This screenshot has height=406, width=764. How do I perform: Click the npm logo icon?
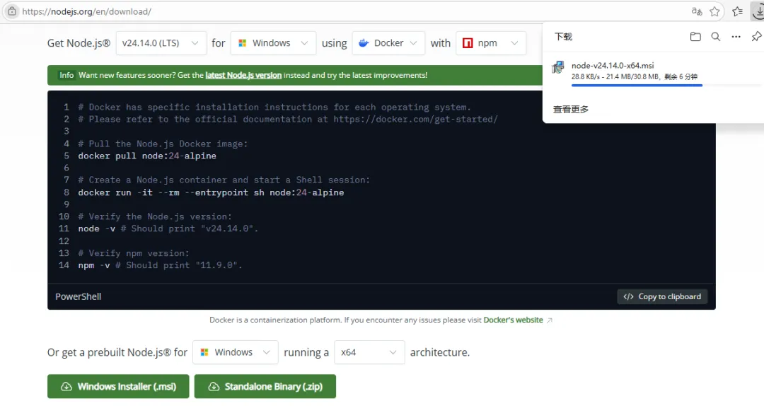click(468, 43)
